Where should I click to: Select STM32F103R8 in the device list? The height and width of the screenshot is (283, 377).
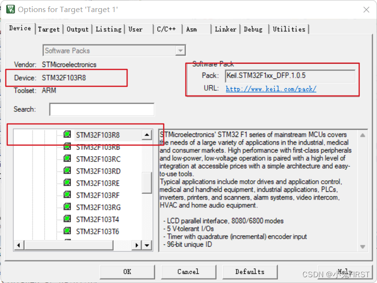click(98, 135)
